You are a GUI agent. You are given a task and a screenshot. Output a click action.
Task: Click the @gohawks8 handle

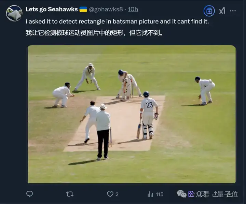coord(106,9)
